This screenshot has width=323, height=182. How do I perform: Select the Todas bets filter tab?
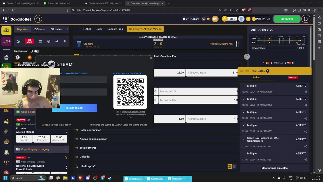[x=256, y=78]
